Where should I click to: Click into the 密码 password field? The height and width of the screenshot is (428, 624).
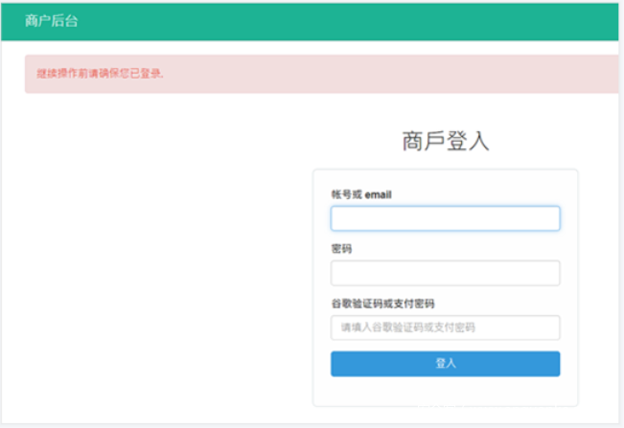(445, 273)
